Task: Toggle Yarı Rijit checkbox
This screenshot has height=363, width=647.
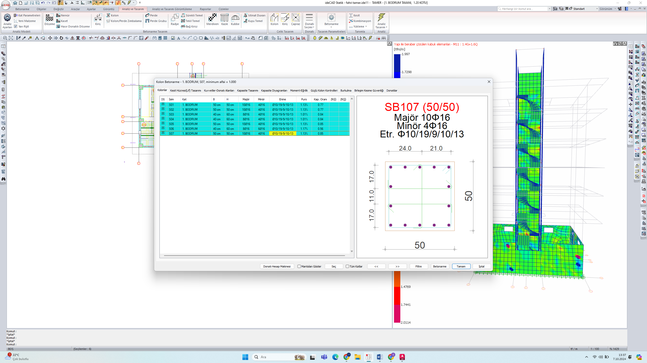Action: [16, 26]
